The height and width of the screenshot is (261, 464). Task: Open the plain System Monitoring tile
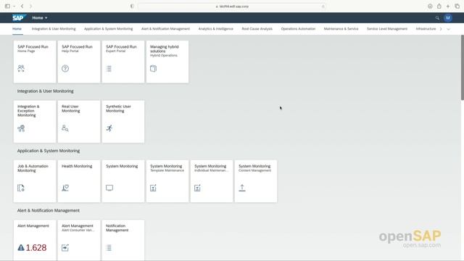pyautogui.click(x=123, y=181)
